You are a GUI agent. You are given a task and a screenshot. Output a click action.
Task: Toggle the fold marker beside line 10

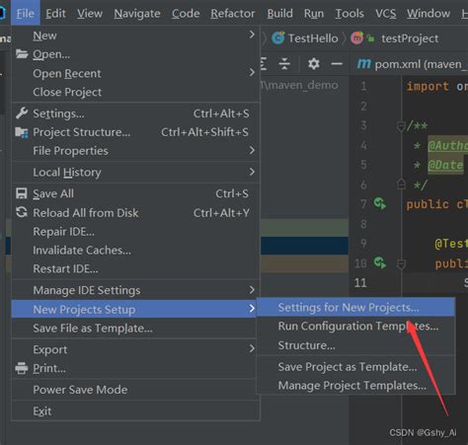402,263
